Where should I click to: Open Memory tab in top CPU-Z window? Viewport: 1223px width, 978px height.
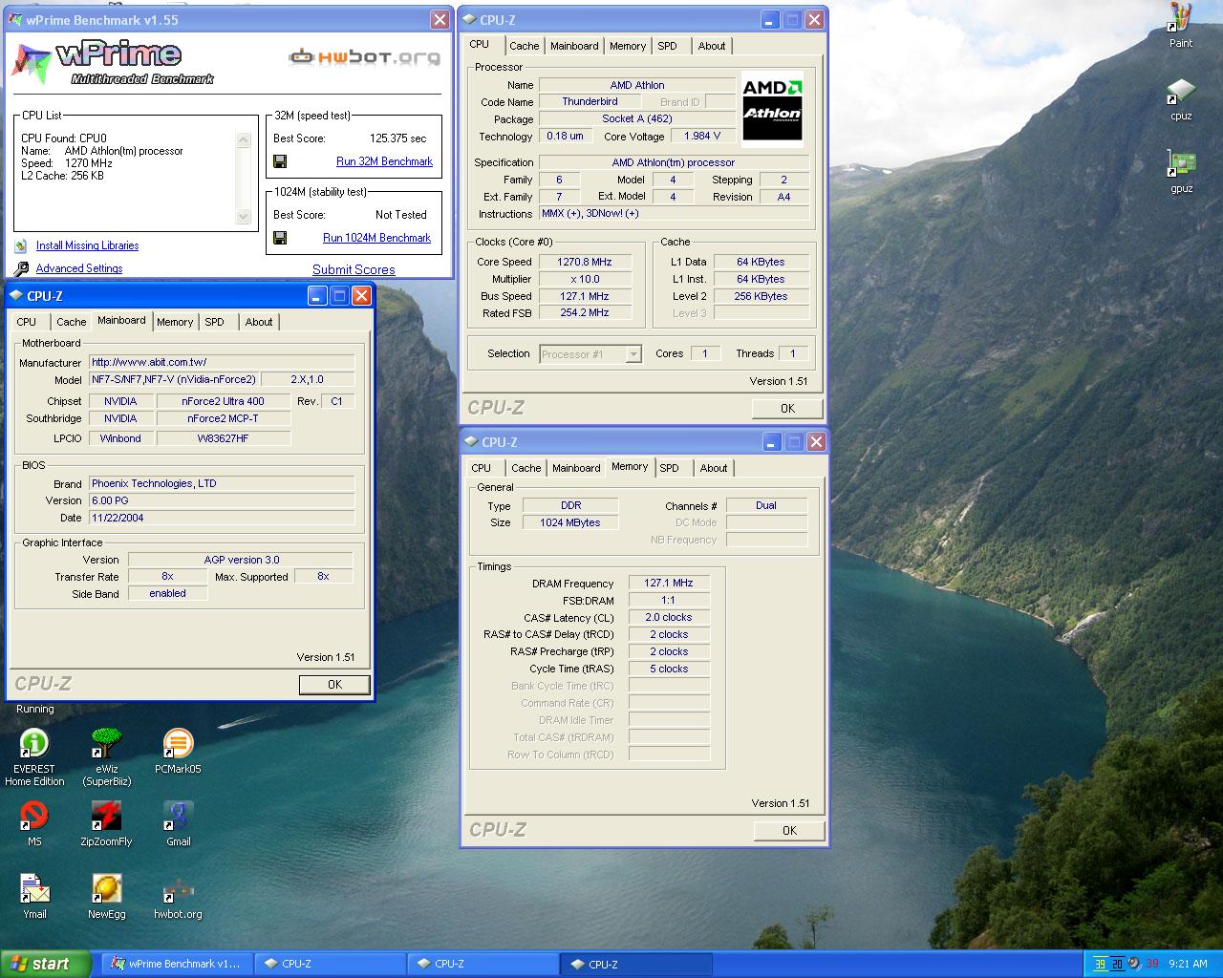tap(628, 46)
